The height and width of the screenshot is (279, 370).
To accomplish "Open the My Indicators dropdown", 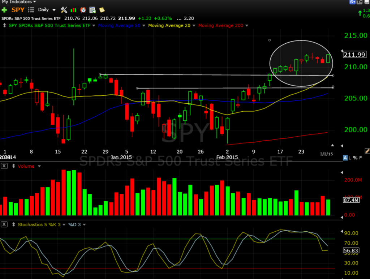I will (x=19, y=2).
